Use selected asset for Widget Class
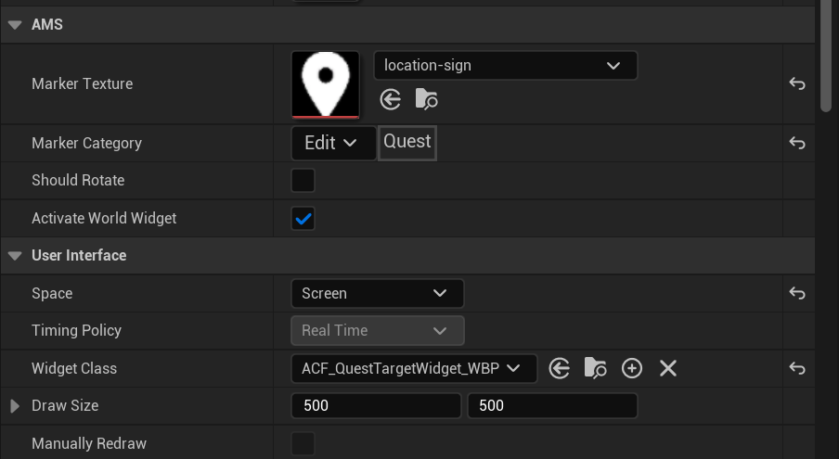The width and height of the screenshot is (839, 459). pos(559,368)
